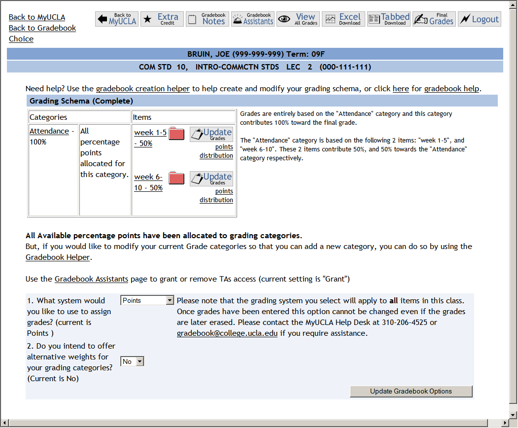Click the Logout button
518x428 pixels.
click(x=479, y=19)
